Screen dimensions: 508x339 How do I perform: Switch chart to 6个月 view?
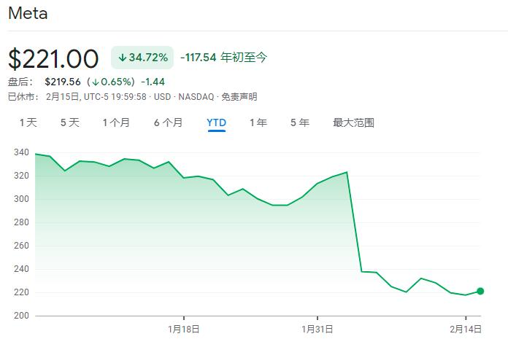(x=168, y=122)
